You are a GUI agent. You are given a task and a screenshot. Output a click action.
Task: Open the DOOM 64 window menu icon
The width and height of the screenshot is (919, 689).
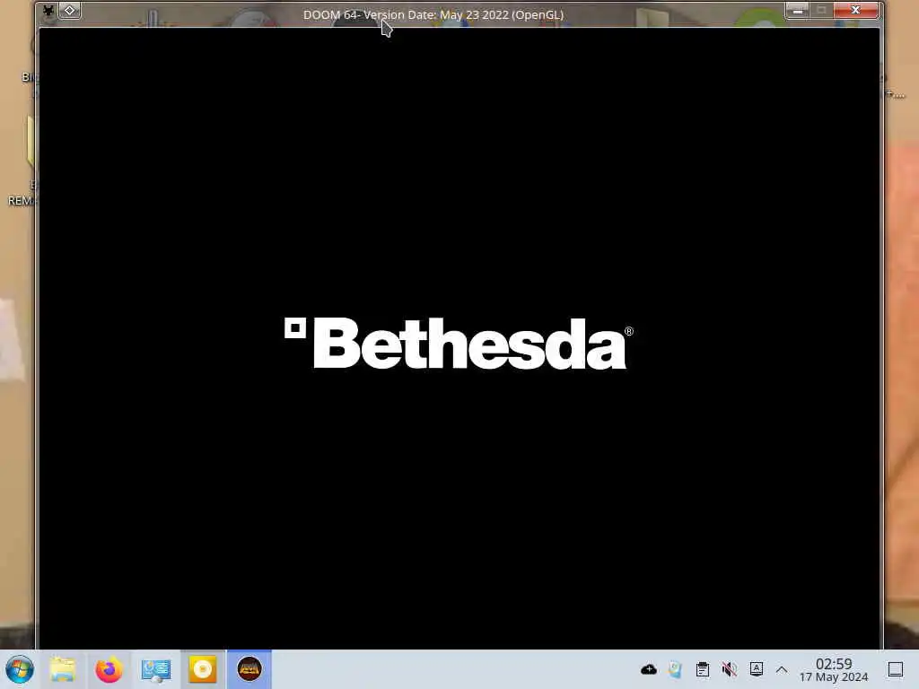[48, 11]
